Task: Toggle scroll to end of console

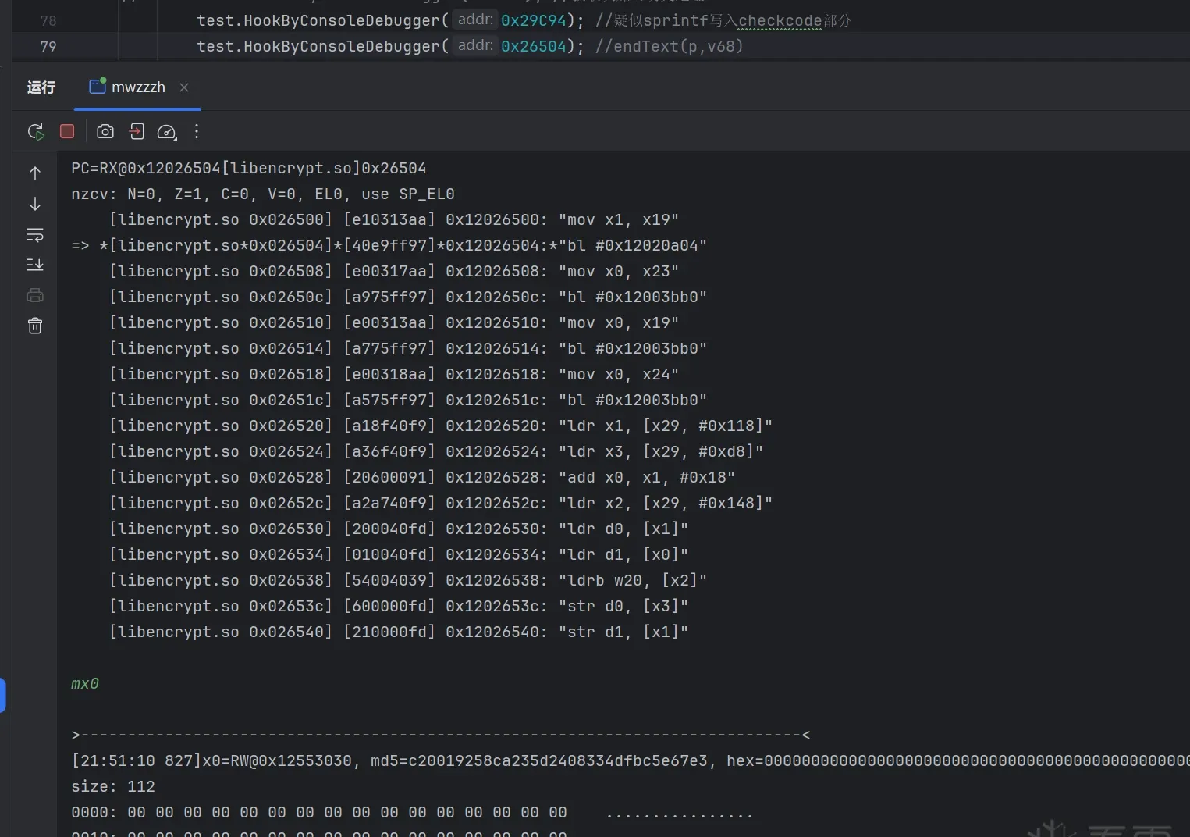Action: (35, 265)
